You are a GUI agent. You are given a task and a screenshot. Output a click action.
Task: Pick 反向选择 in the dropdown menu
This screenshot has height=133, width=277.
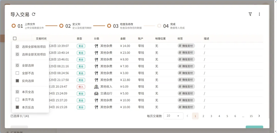click(30, 81)
